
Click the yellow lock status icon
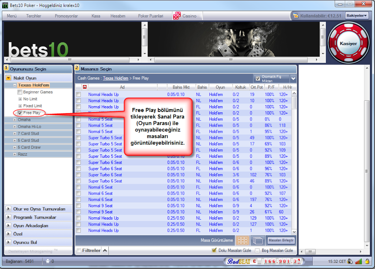(x=367, y=261)
